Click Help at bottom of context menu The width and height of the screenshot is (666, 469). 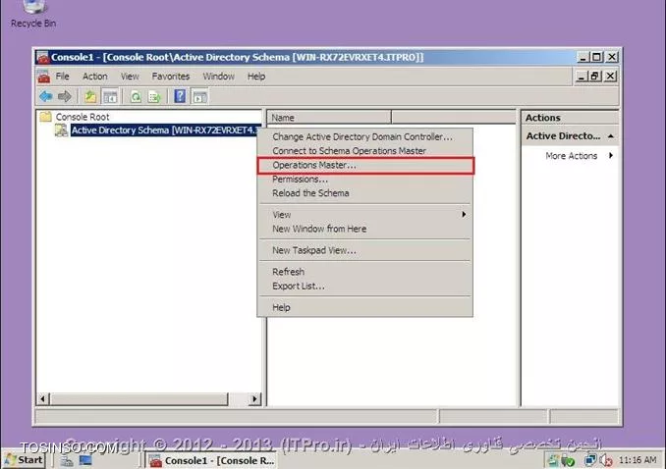(364, 307)
